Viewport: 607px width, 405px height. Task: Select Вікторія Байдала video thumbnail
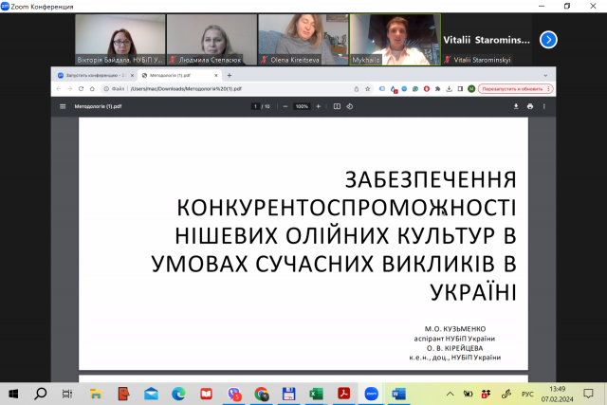(120, 40)
